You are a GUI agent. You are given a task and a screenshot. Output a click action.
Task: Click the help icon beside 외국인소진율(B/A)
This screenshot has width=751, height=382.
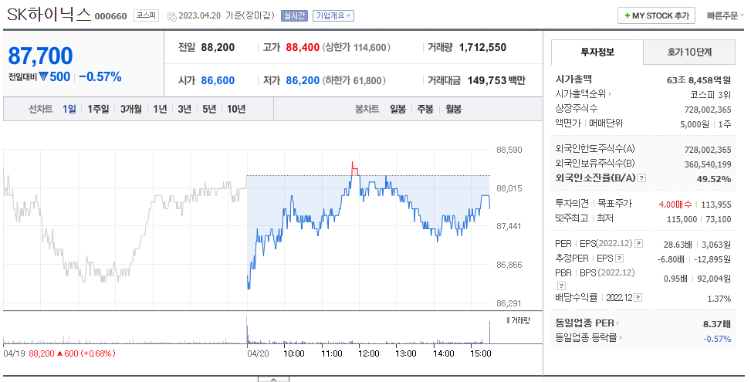tap(642, 178)
